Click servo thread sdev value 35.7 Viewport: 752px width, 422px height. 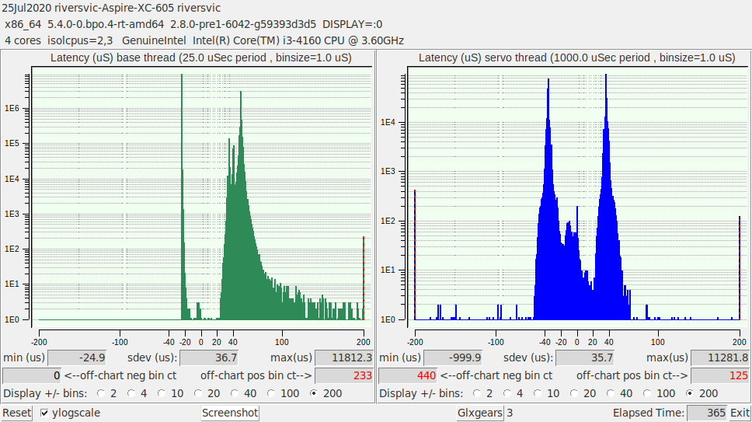(x=585, y=357)
